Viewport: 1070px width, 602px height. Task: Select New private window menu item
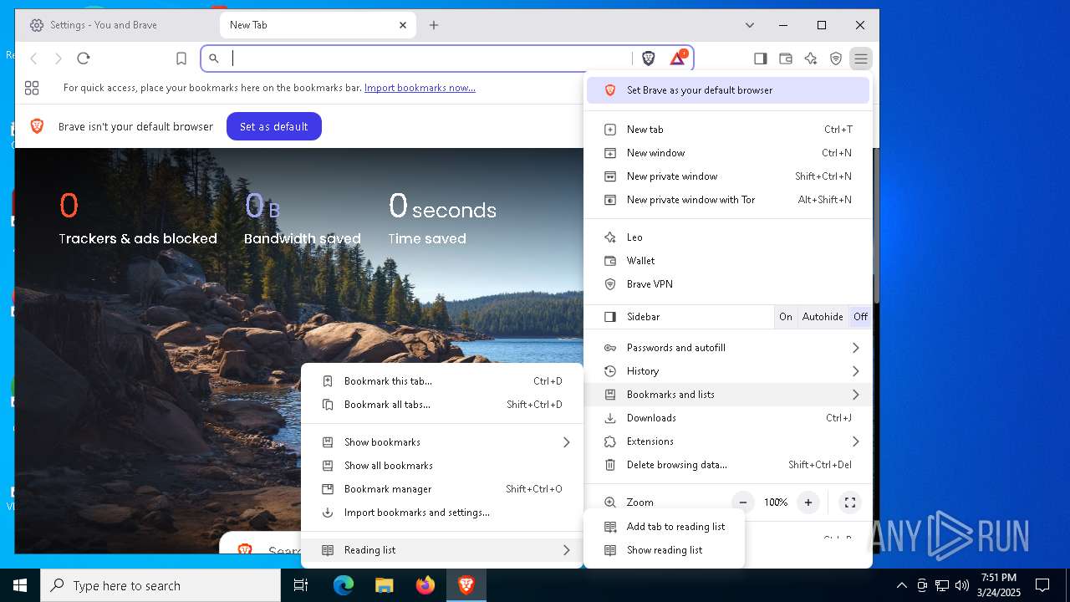pos(728,176)
